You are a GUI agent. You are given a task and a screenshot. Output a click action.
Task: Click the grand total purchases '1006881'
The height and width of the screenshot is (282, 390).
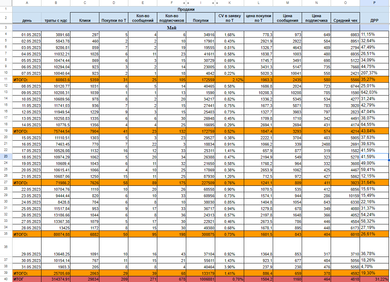pyautogui.click(x=201, y=279)
